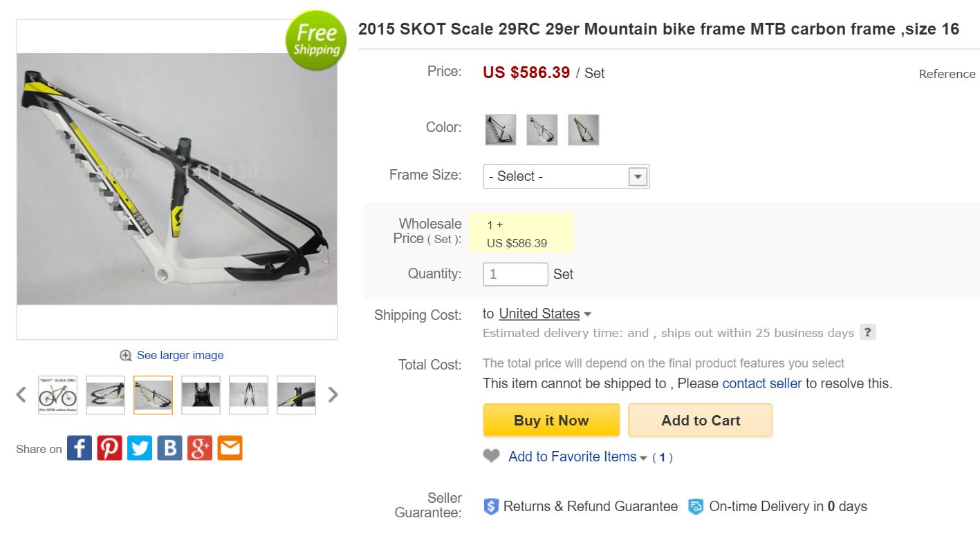
Task: Choose the third color swatch option
Action: [x=583, y=130]
